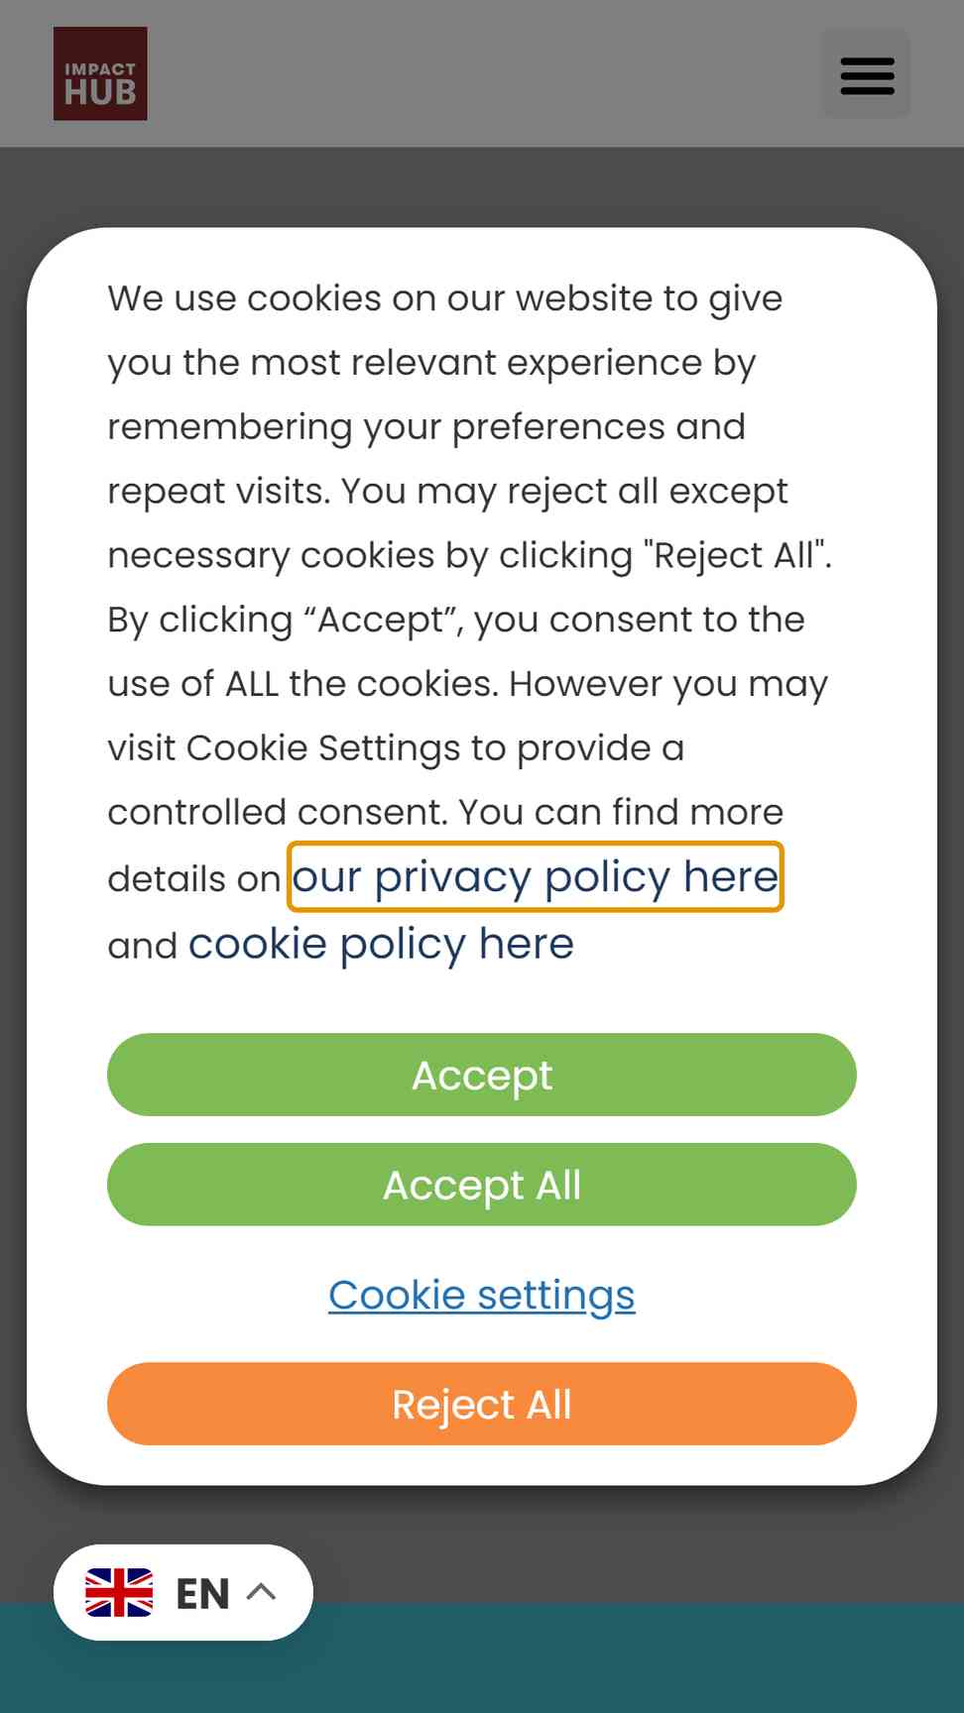Click the word IMPACT in the logo
The width and height of the screenshot is (964, 1713).
(x=100, y=69)
